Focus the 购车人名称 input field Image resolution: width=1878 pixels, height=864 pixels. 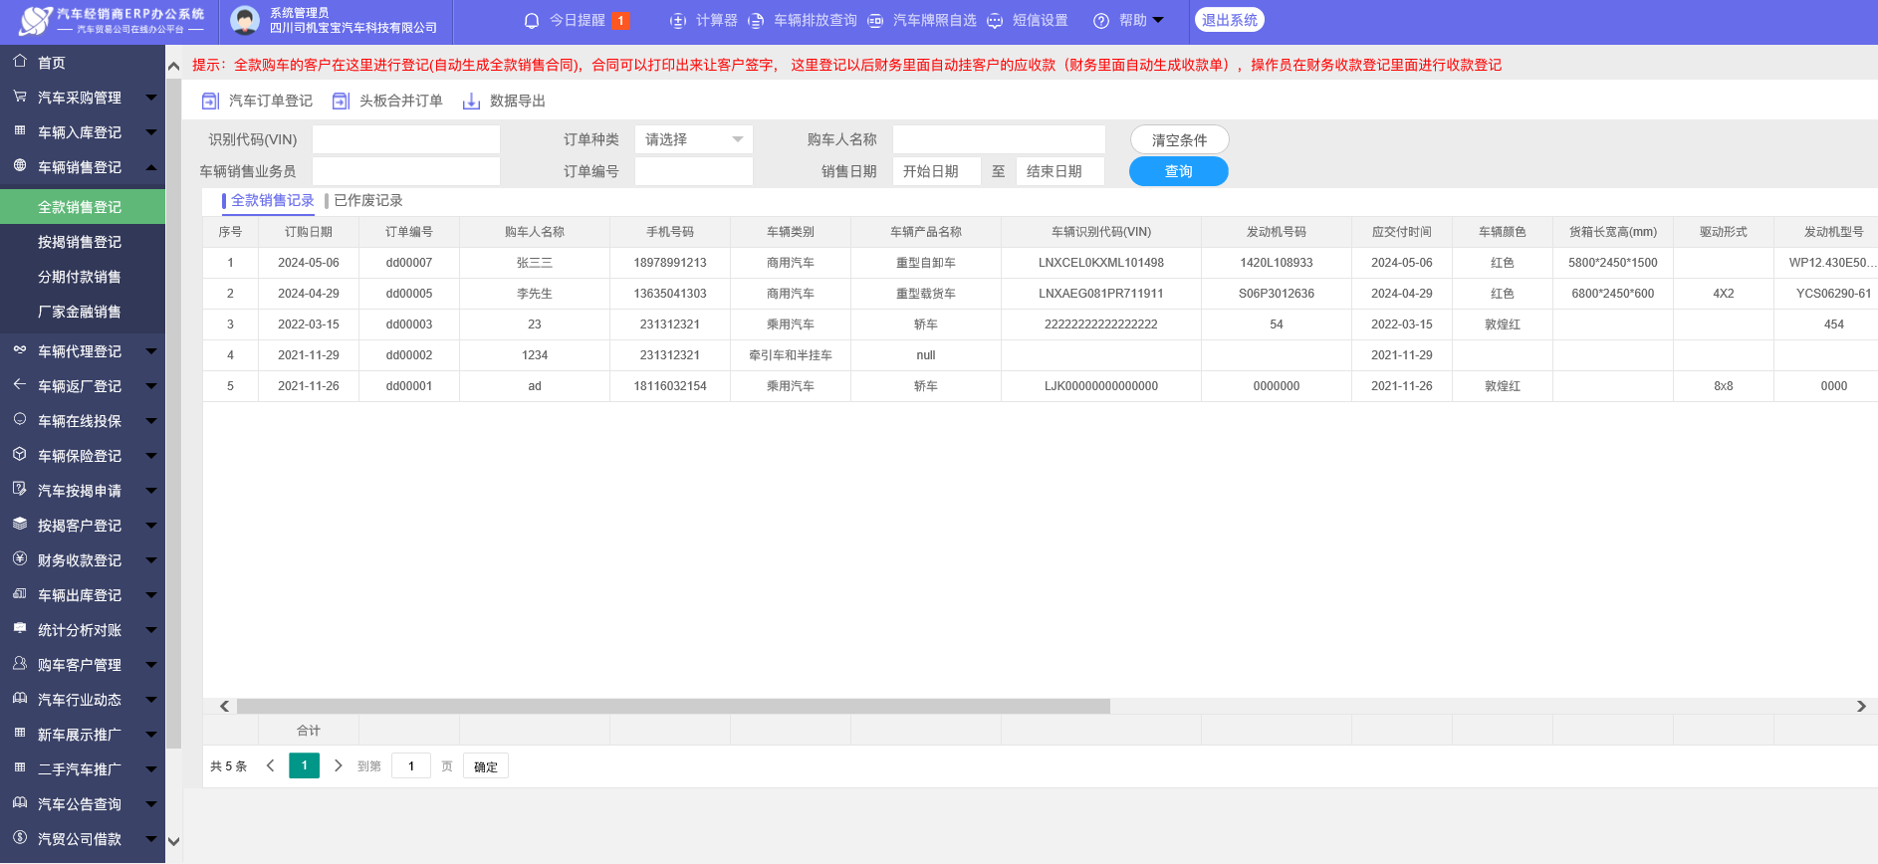(999, 139)
